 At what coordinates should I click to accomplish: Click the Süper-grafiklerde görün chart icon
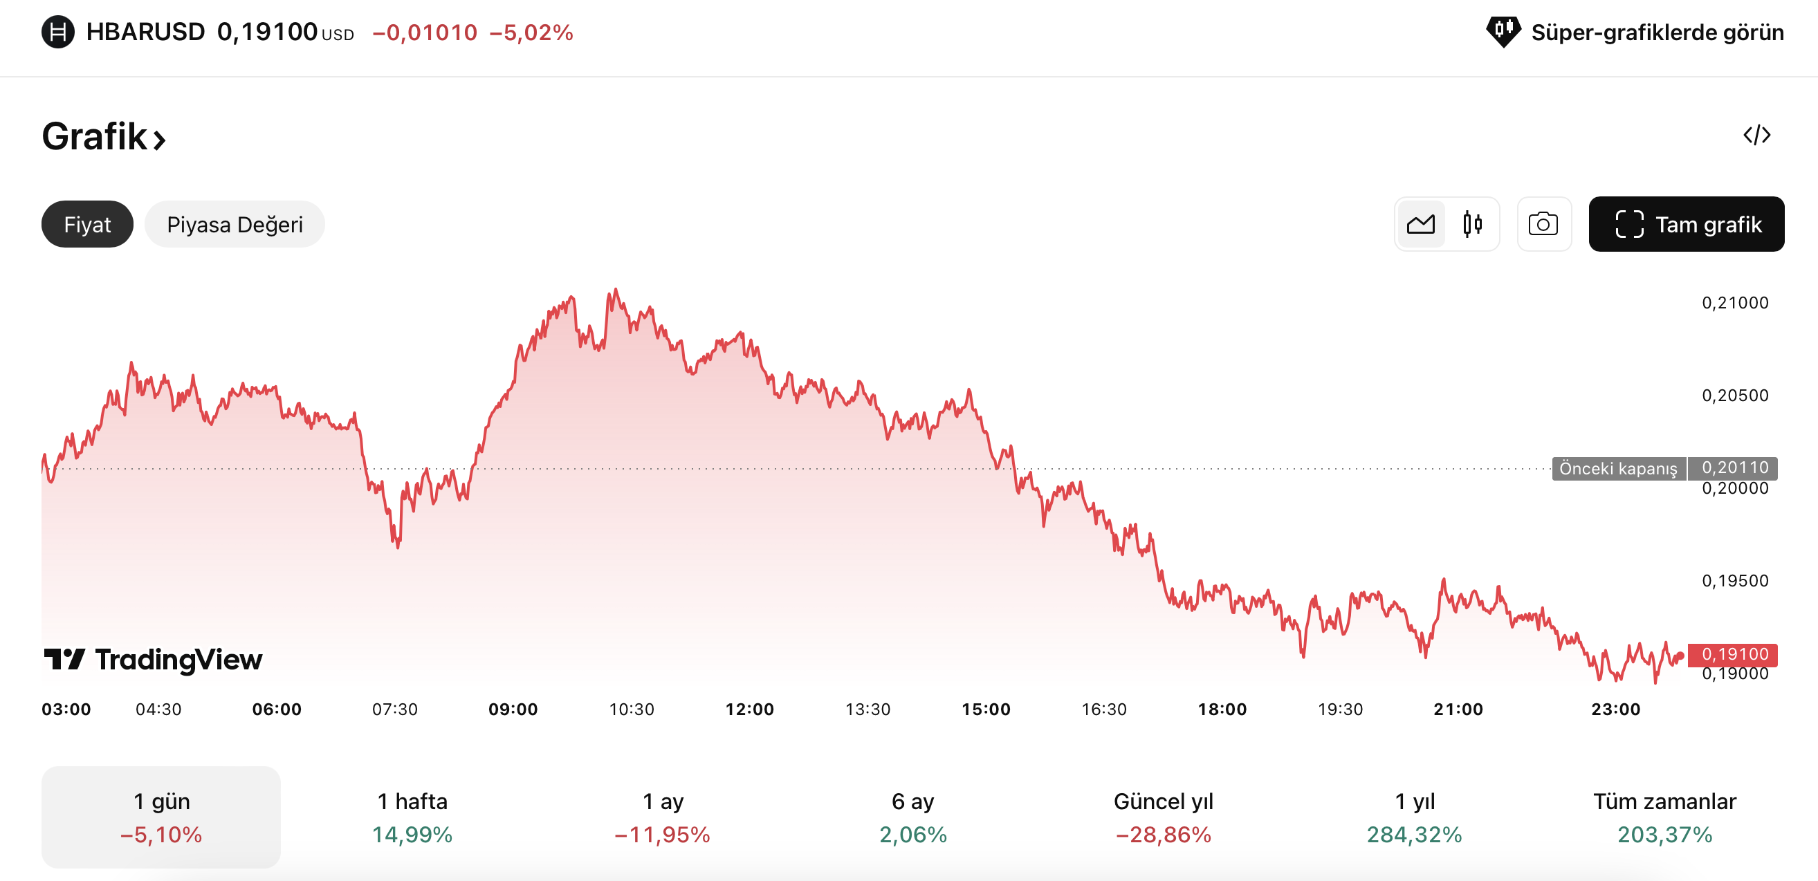(1503, 32)
